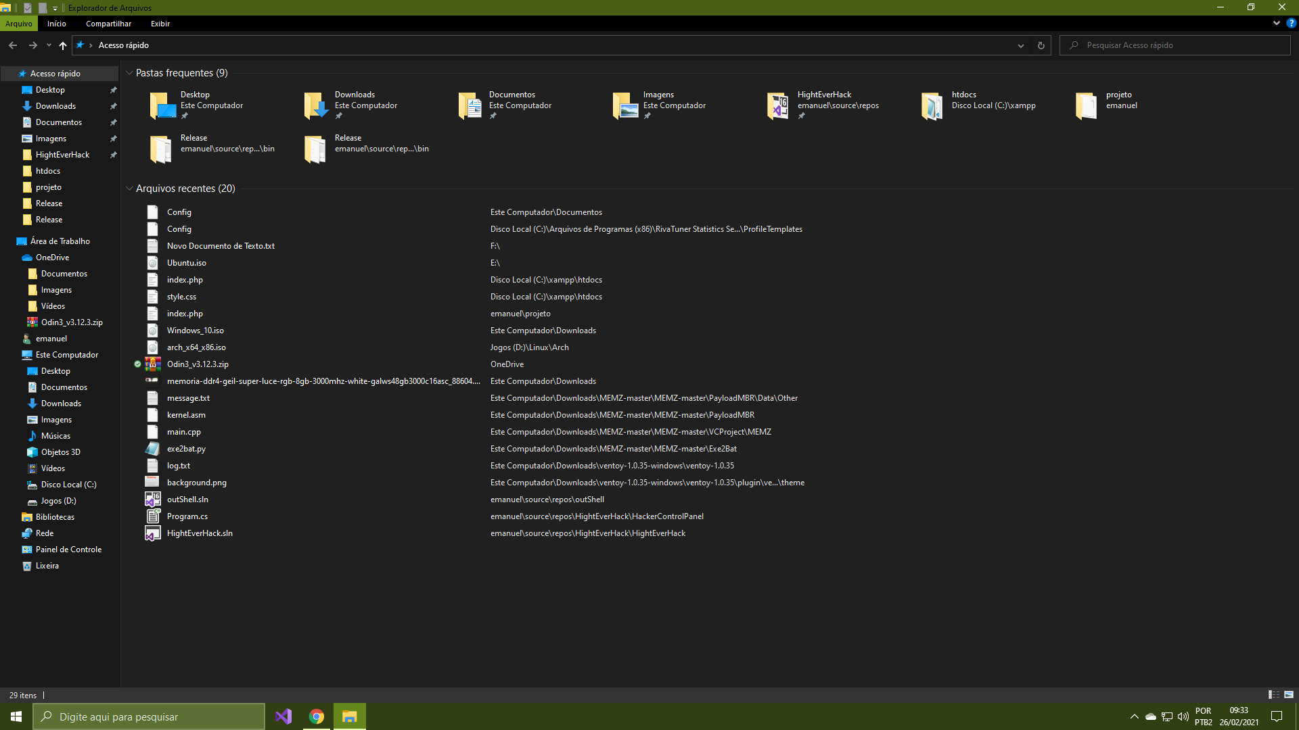Expand the Pastas frequentes section
The width and height of the screenshot is (1299, 730).
(x=129, y=72)
